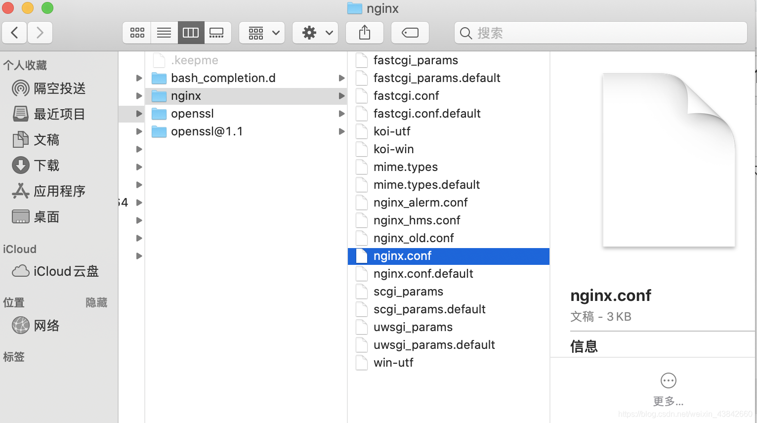Select the fastcgi_params.default file

pyautogui.click(x=449, y=78)
